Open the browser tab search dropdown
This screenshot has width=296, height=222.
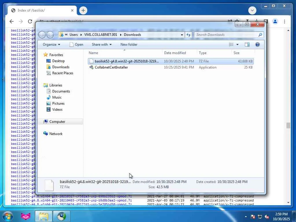point(252,10)
